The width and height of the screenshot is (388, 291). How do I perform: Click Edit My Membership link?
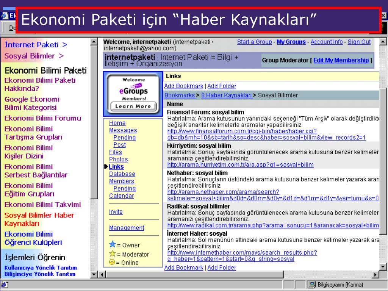point(341,60)
